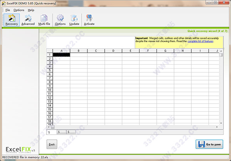Screen dimensions: 231x161
Task: Select the Recovery wizard toolbar icon
Action: point(12,20)
